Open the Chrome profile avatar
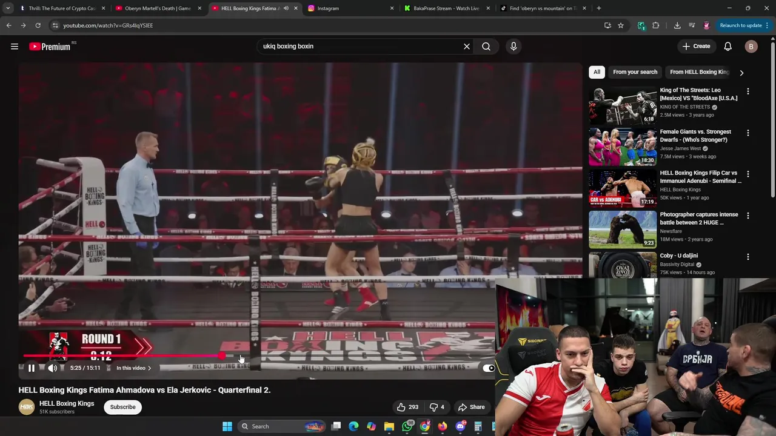The height and width of the screenshot is (436, 776). click(x=706, y=25)
